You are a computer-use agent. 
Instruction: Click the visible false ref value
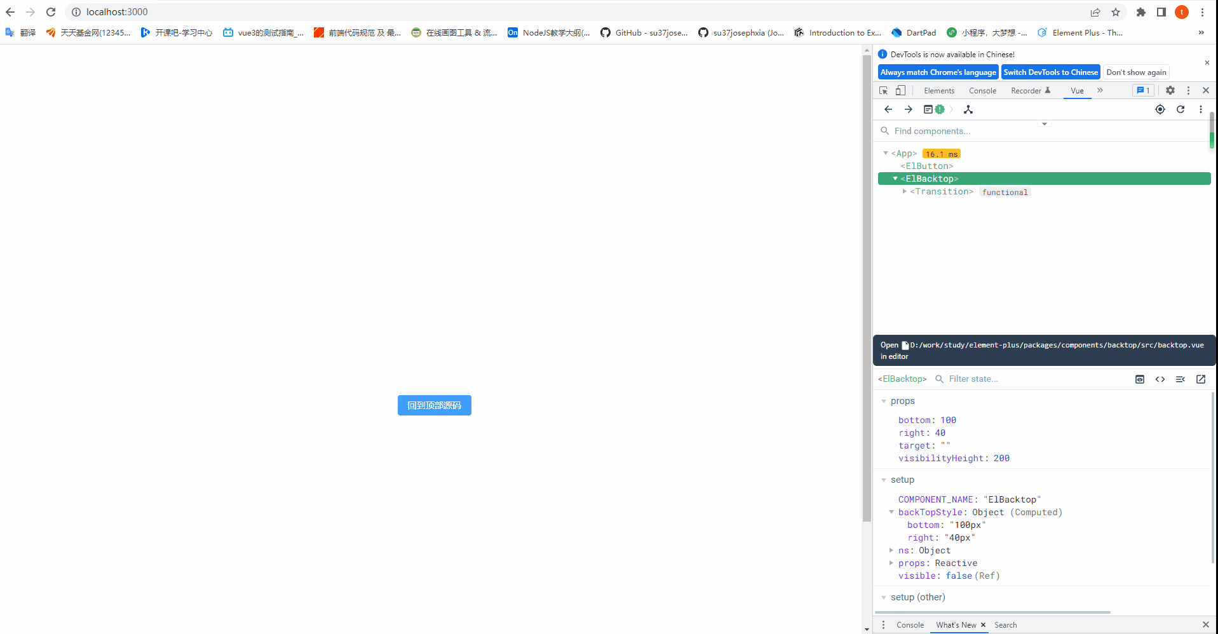pyautogui.click(x=959, y=576)
